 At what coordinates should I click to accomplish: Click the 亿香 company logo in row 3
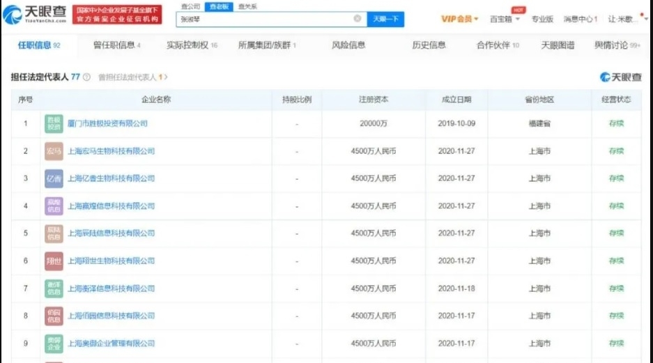54,178
